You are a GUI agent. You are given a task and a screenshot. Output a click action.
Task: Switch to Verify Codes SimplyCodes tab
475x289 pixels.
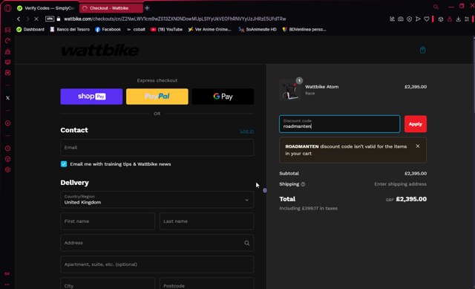46,8
